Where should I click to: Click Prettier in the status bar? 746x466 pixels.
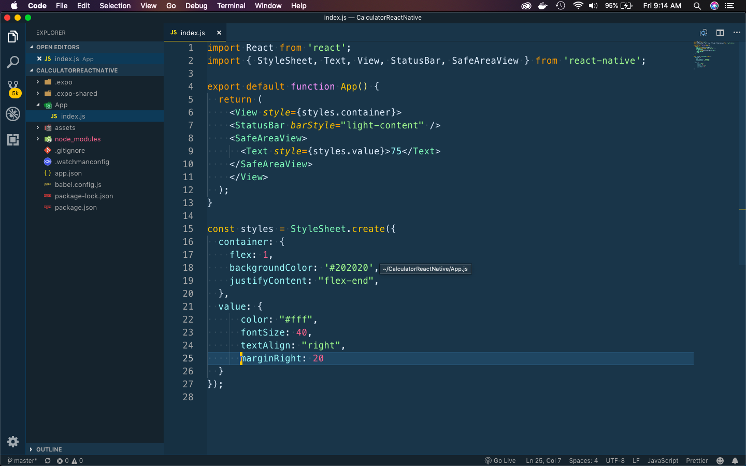697,461
